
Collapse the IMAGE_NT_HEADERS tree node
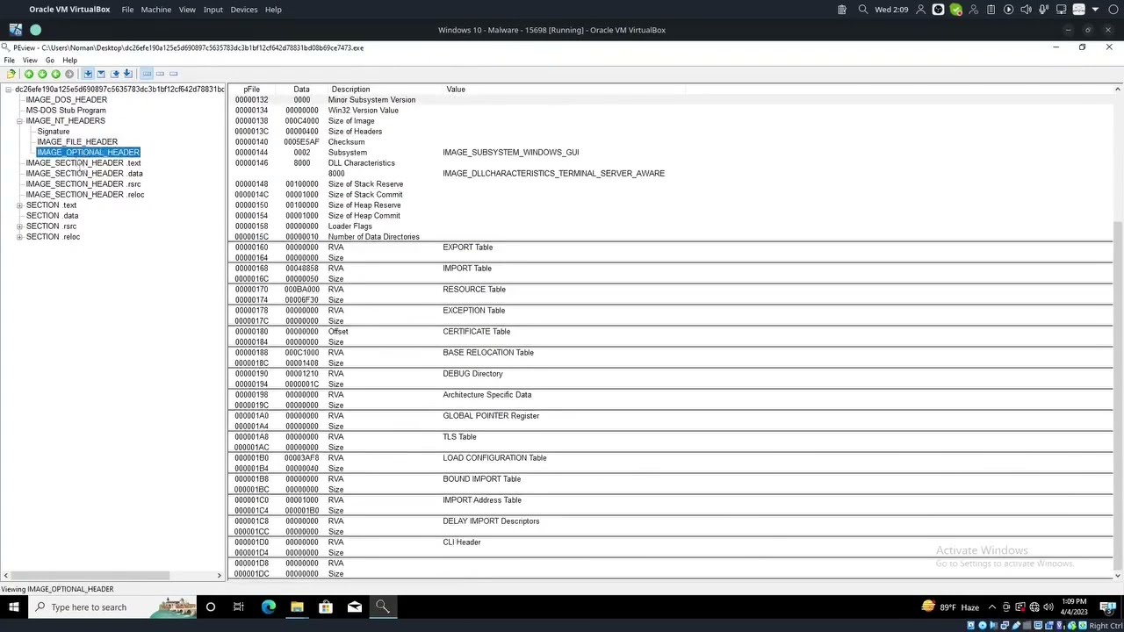coord(19,121)
